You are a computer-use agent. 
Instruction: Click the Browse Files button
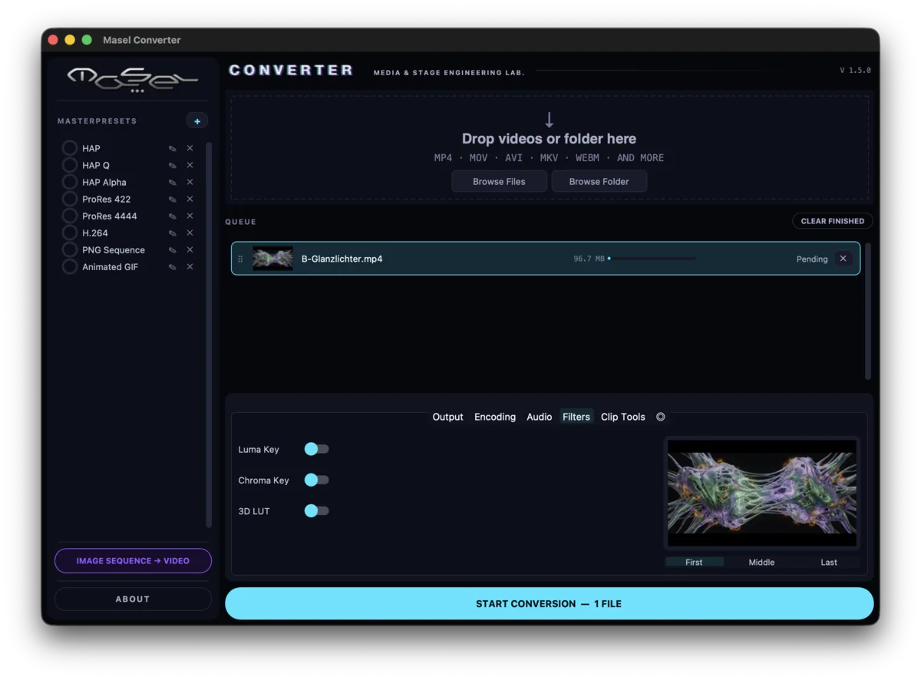[x=499, y=181]
